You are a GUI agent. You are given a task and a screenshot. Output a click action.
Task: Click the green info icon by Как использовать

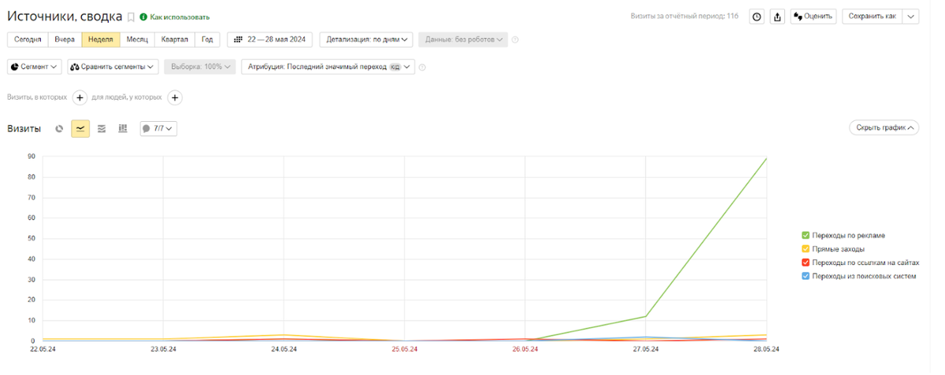point(143,17)
